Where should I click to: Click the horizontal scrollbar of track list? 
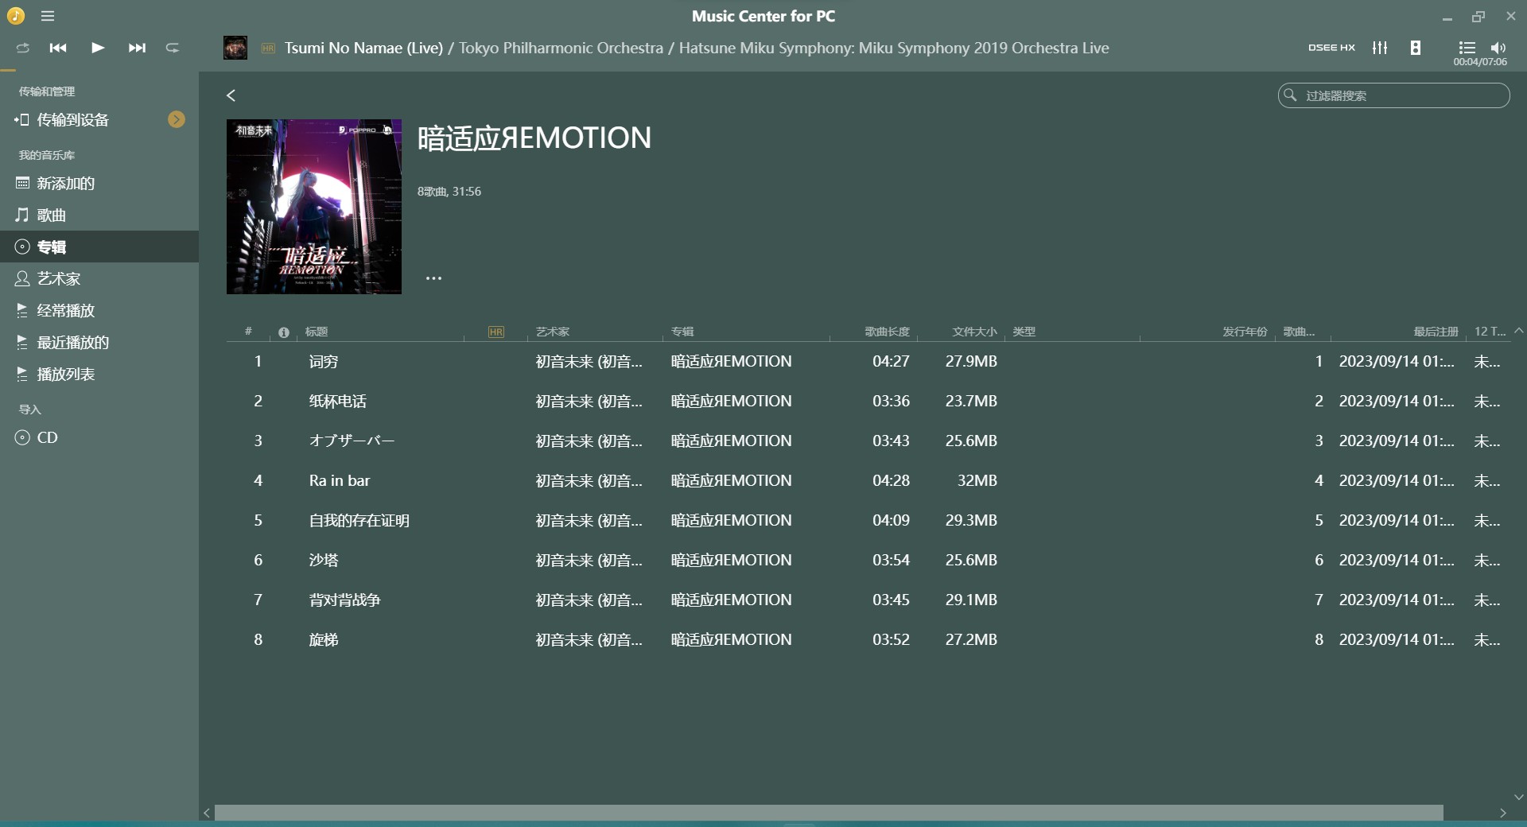(829, 813)
